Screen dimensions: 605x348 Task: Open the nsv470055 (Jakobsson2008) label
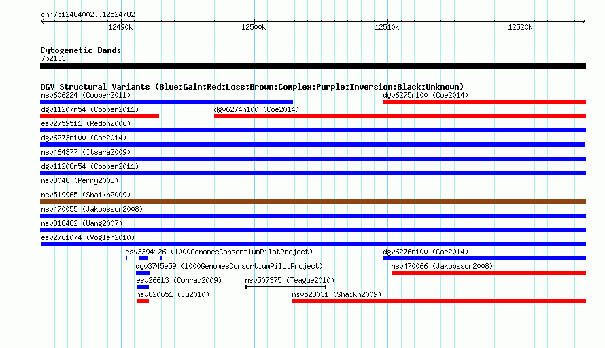pyautogui.click(x=92, y=209)
